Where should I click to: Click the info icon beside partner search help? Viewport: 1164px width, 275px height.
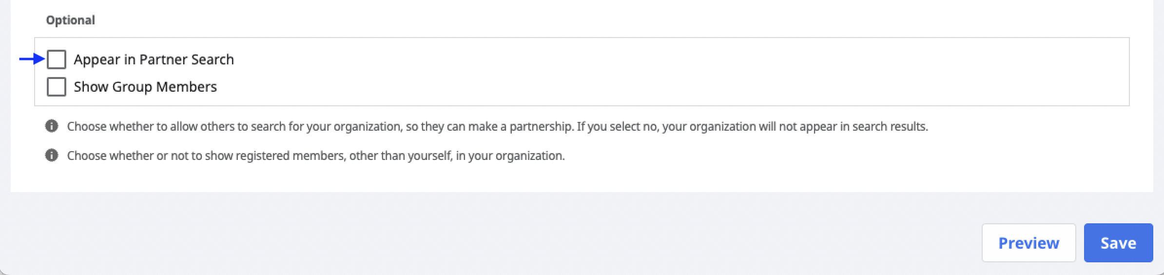click(x=52, y=126)
